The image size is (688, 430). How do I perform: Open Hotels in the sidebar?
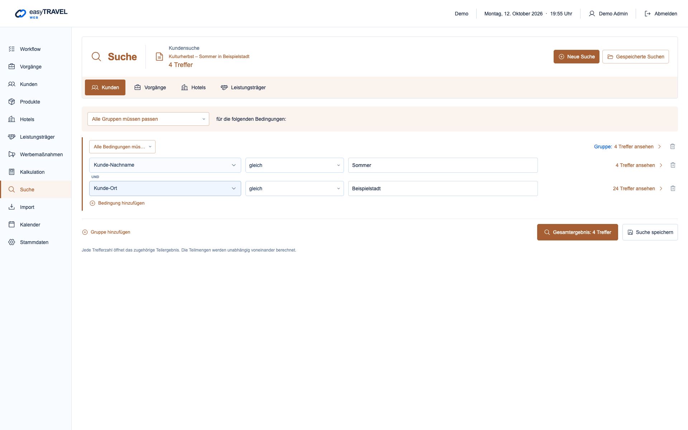[x=35, y=119]
